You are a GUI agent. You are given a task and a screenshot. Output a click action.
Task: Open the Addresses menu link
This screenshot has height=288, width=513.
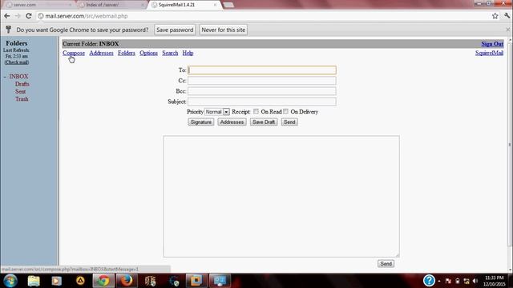pyautogui.click(x=101, y=53)
